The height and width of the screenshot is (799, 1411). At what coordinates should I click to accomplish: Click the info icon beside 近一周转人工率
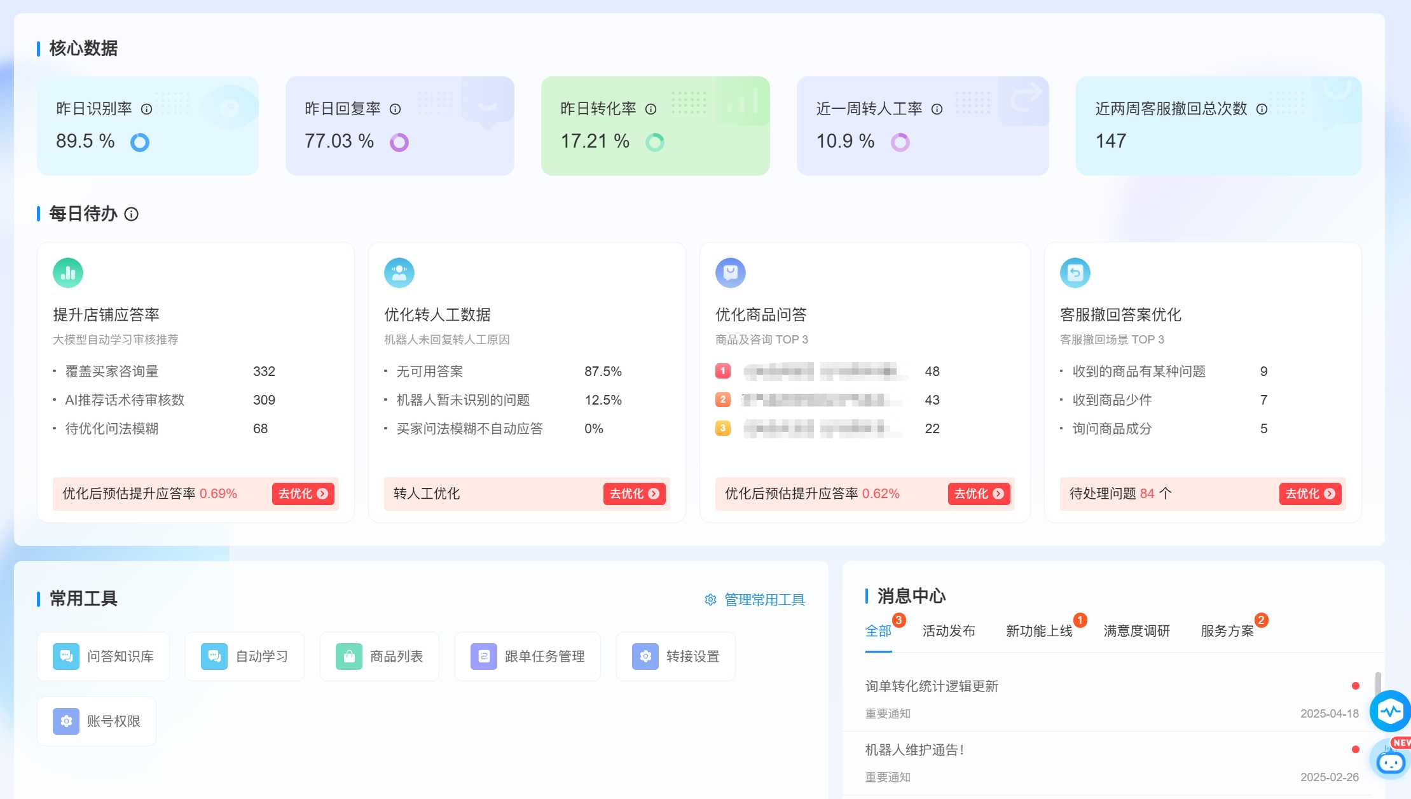(937, 109)
